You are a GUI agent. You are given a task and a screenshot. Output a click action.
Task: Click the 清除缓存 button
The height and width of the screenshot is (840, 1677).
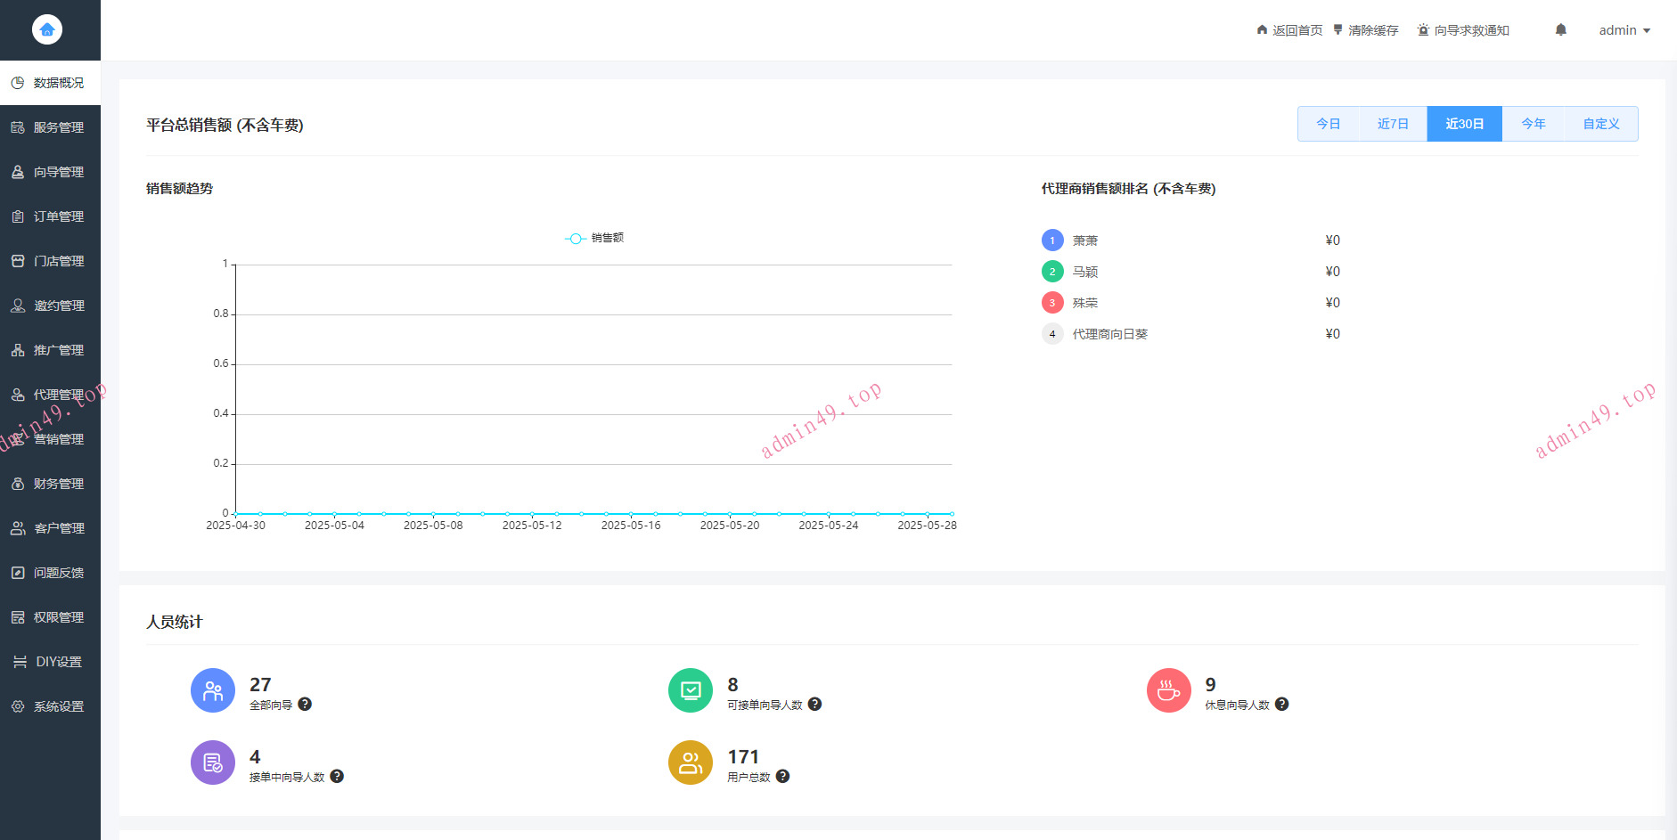click(x=1366, y=30)
